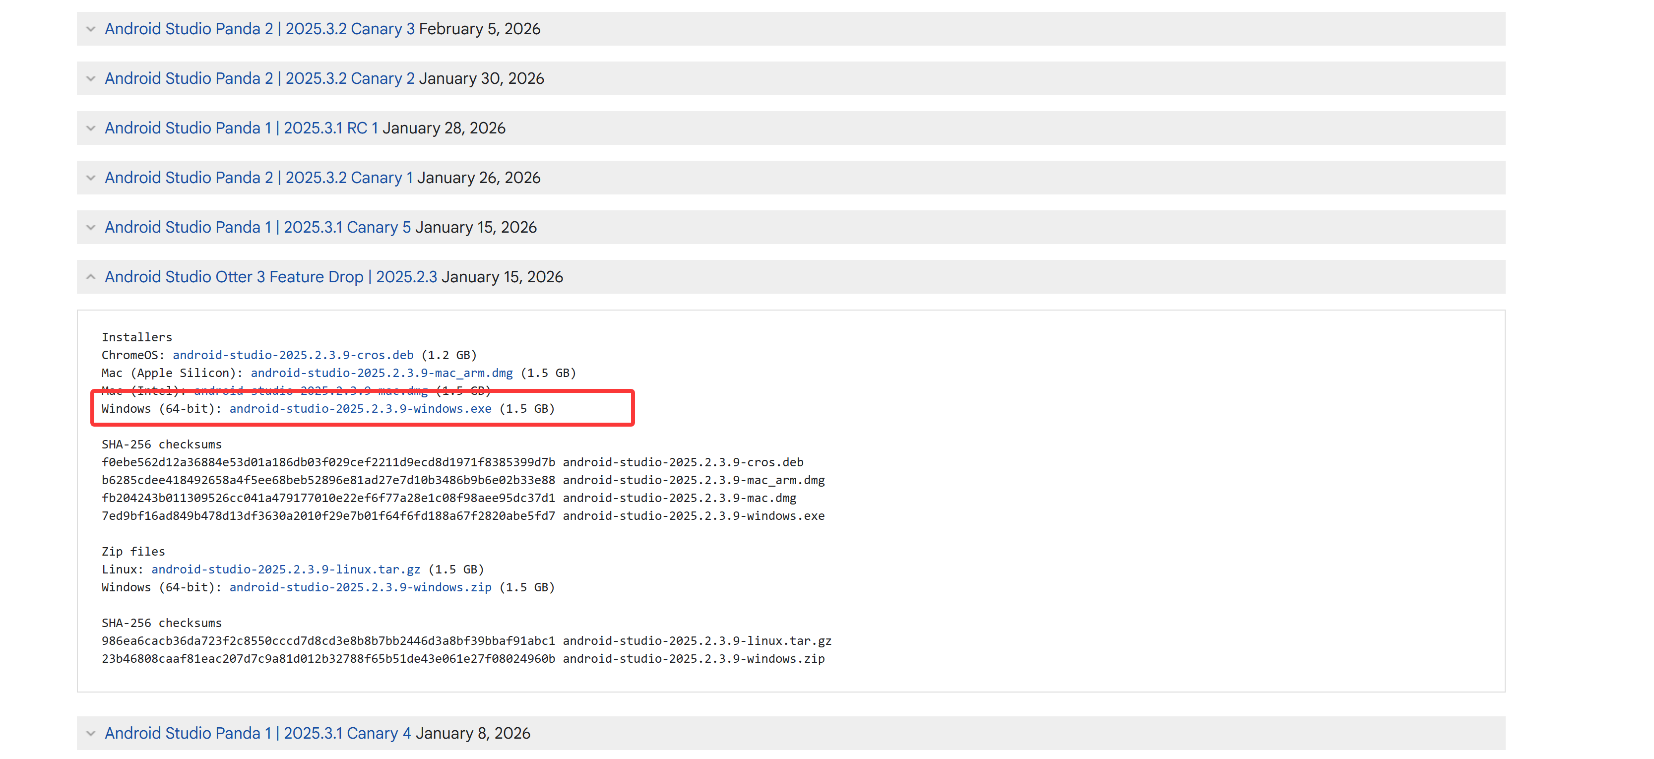Open the Panda 1 | 2025.3.1 Canary 4 link
The image size is (1654, 759).
click(257, 733)
